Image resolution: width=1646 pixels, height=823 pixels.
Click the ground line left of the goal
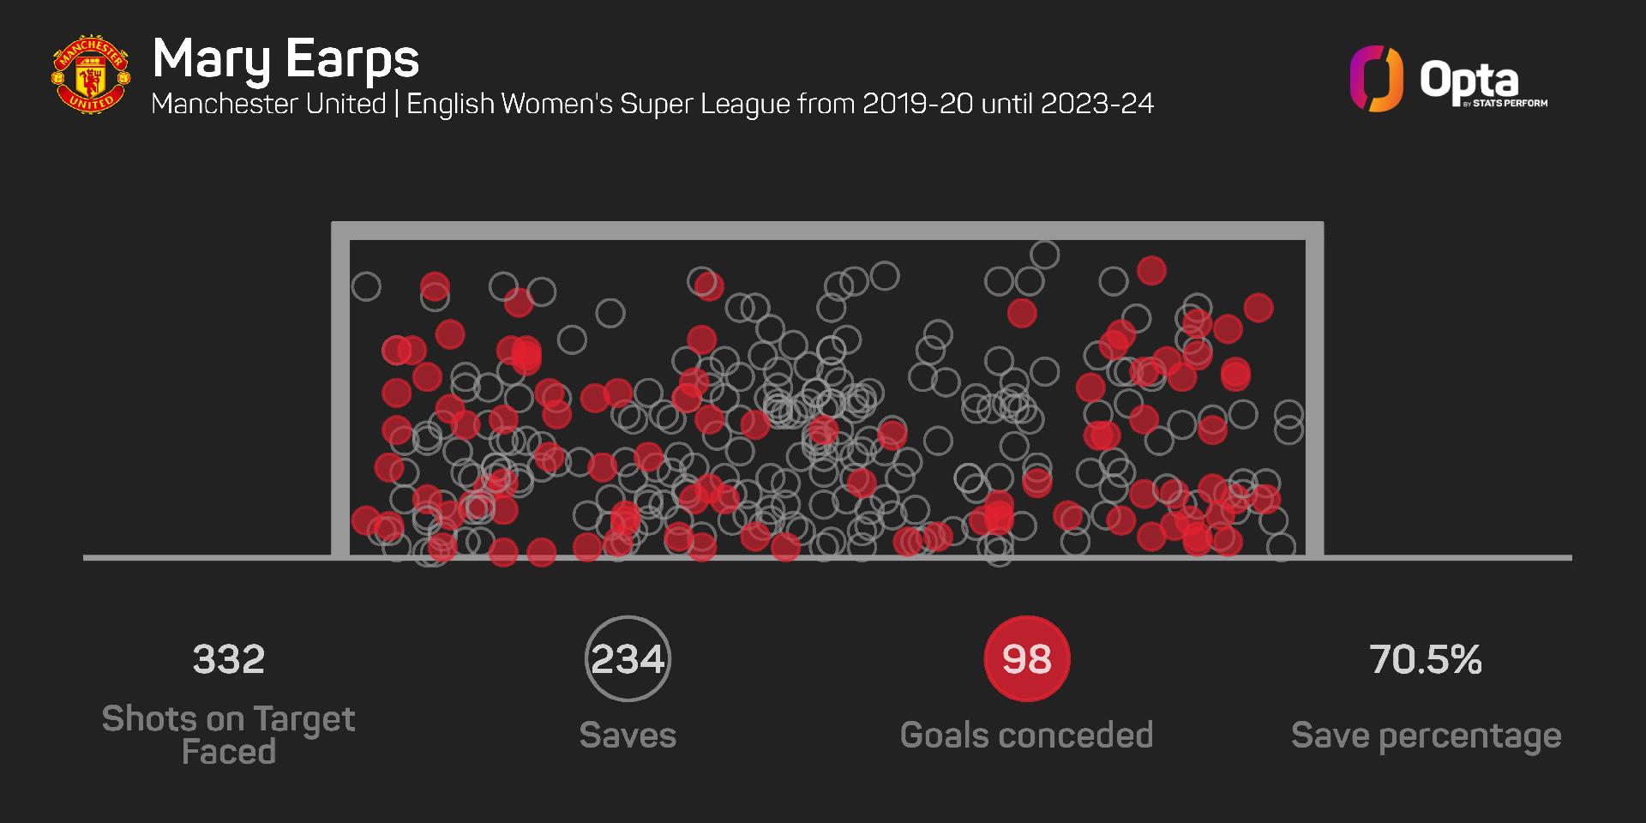click(206, 558)
